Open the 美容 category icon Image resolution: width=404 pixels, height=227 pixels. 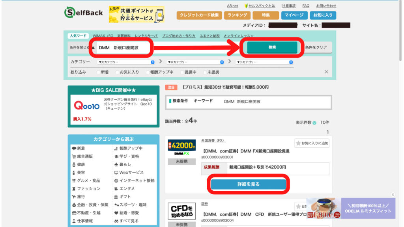(74, 173)
